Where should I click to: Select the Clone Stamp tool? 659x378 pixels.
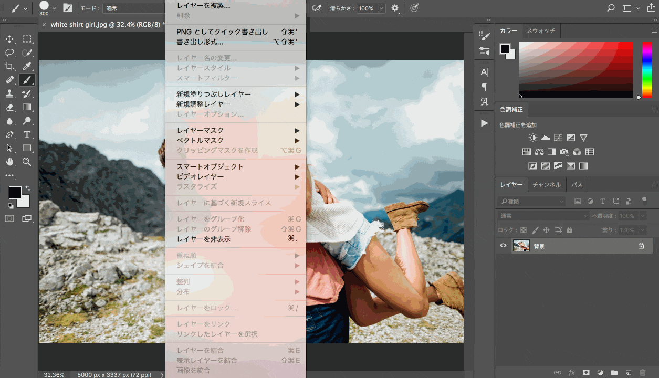point(9,93)
